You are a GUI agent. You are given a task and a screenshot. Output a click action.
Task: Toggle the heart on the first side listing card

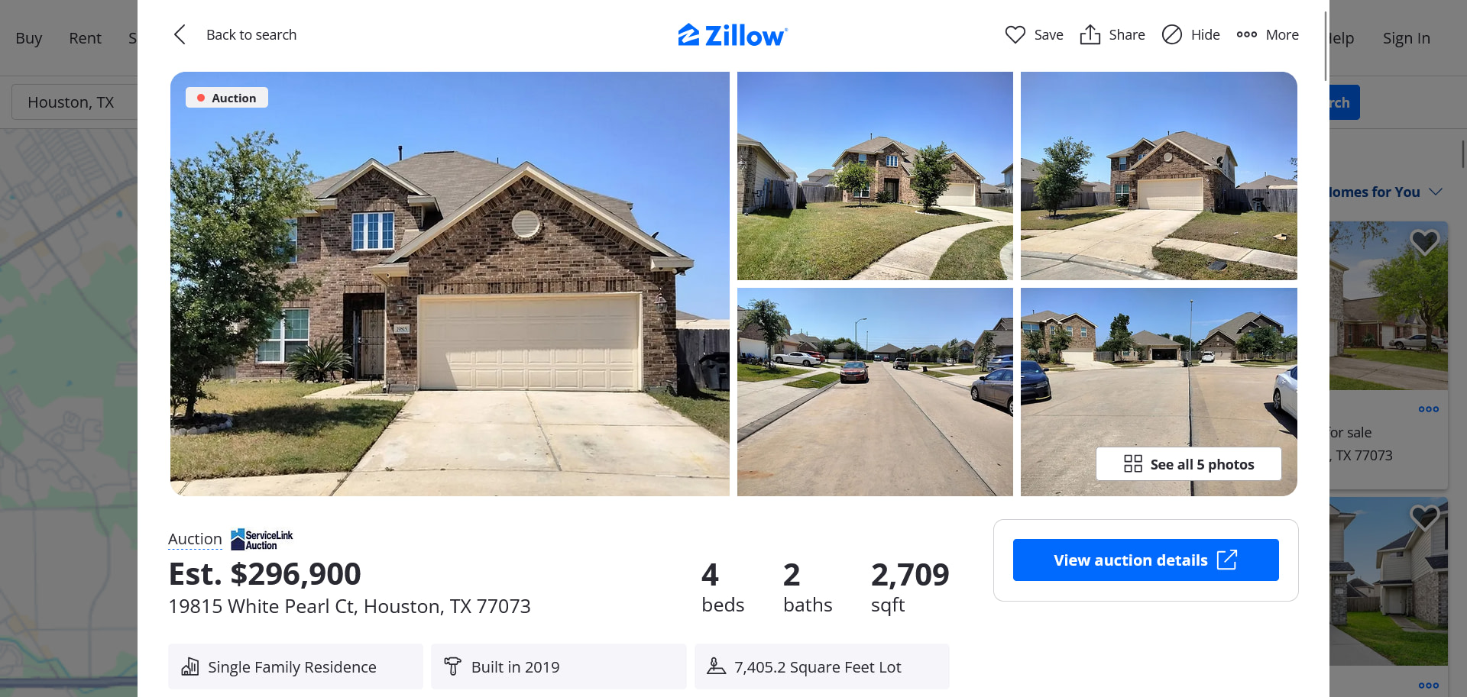(1424, 243)
